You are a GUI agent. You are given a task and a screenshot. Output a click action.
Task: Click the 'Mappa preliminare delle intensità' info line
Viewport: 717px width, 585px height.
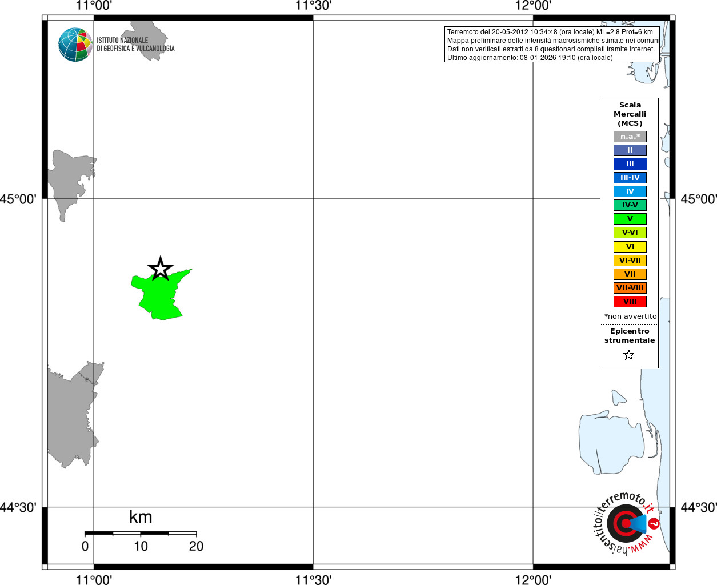pos(554,41)
